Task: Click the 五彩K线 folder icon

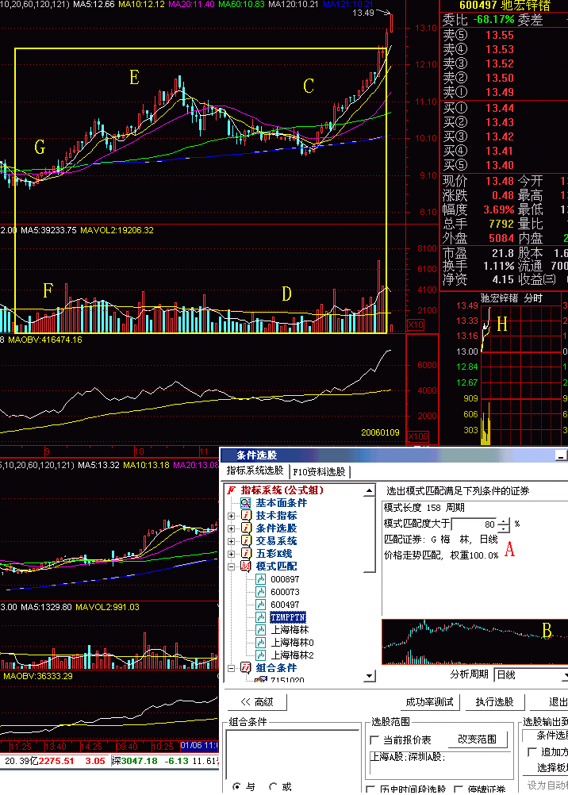Action: pyautogui.click(x=246, y=553)
